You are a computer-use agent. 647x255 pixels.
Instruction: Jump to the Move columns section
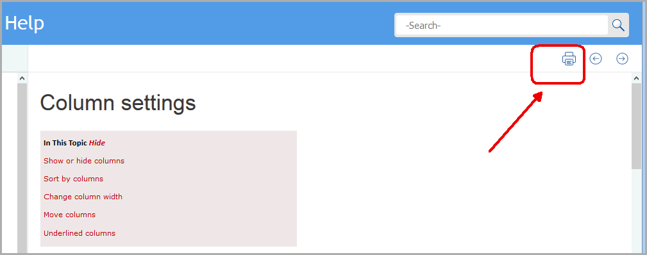click(x=69, y=215)
